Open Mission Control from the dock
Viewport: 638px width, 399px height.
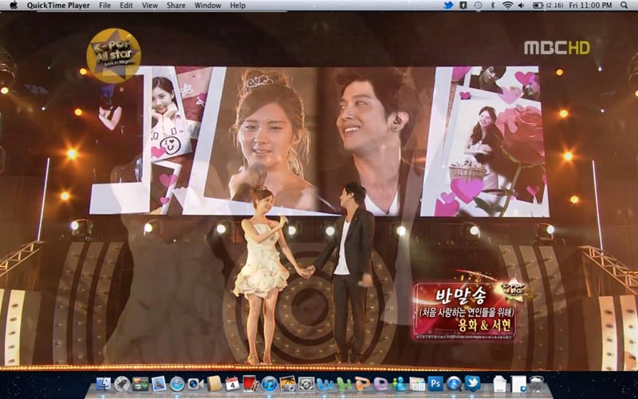coord(140,384)
